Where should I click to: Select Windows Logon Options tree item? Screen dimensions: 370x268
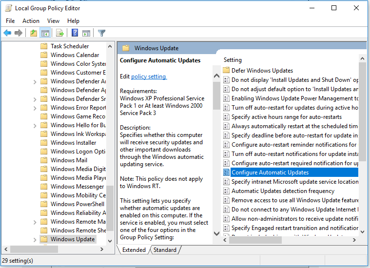click(78, 151)
